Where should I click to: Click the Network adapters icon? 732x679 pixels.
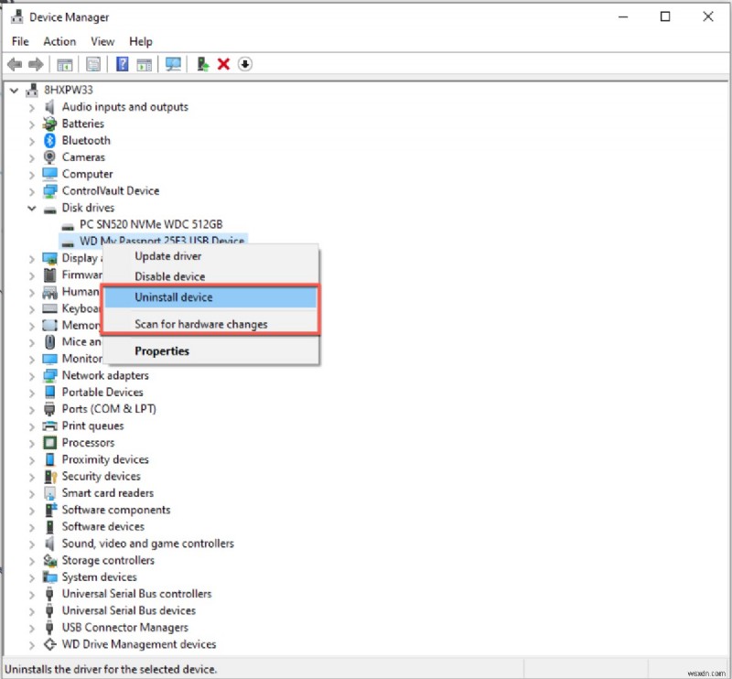(x=49, y=375)
